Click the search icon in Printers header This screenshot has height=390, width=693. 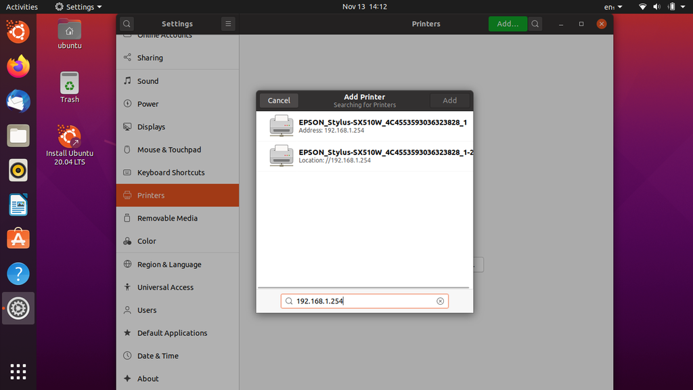535,24
